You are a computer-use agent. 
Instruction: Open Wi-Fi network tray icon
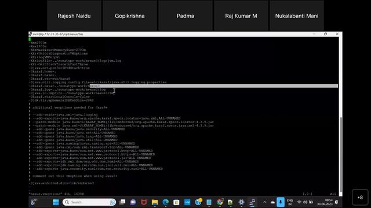coord(299,202)
